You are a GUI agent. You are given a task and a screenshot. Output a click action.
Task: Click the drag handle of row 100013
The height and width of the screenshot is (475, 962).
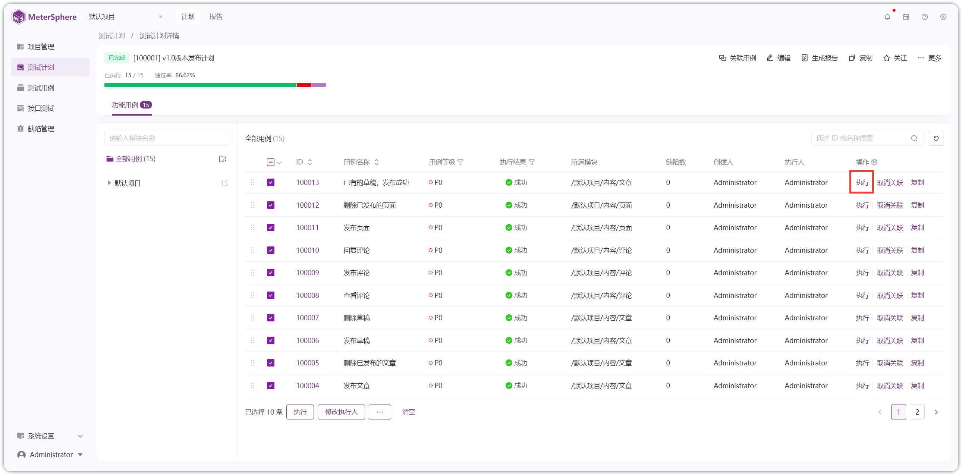pos(252,182)
